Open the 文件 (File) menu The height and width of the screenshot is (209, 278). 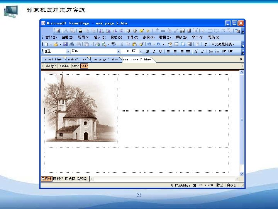(51, 37)
